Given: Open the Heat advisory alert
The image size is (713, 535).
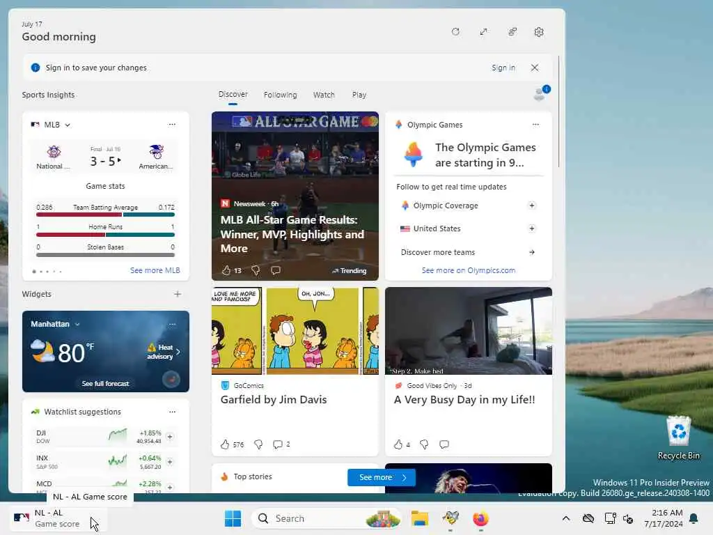Looking at the screenshot, I should tap(164, 352).
